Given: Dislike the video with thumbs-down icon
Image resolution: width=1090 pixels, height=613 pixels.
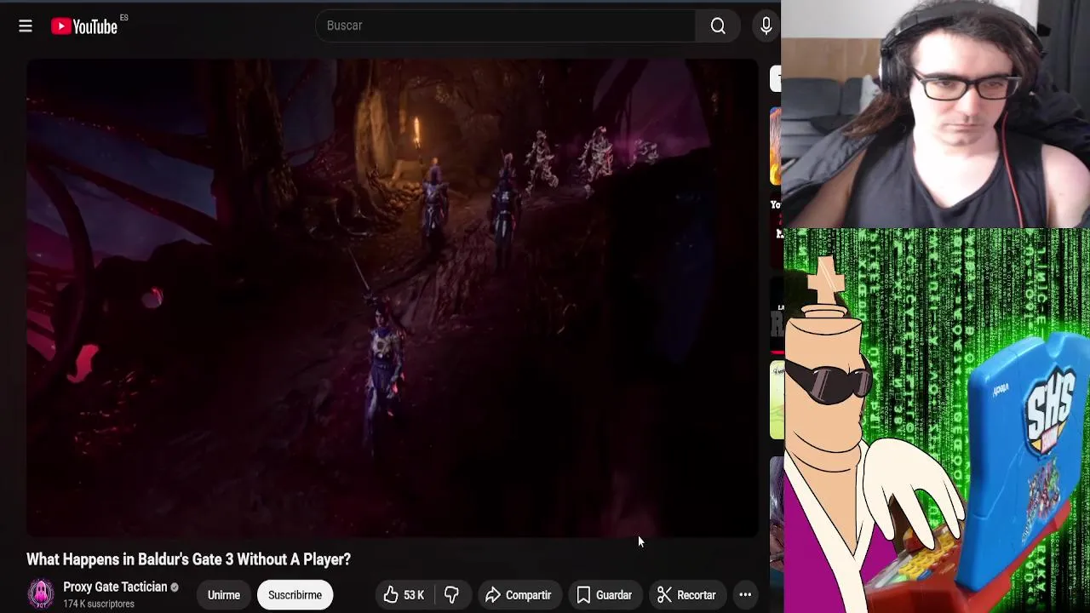Looking at the screenshot, I should pyautogui.click(x=451, y=595).
